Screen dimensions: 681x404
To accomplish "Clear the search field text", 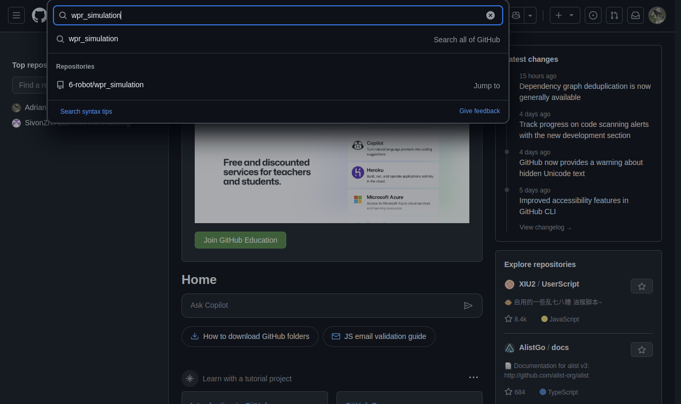I will (491, 15).
